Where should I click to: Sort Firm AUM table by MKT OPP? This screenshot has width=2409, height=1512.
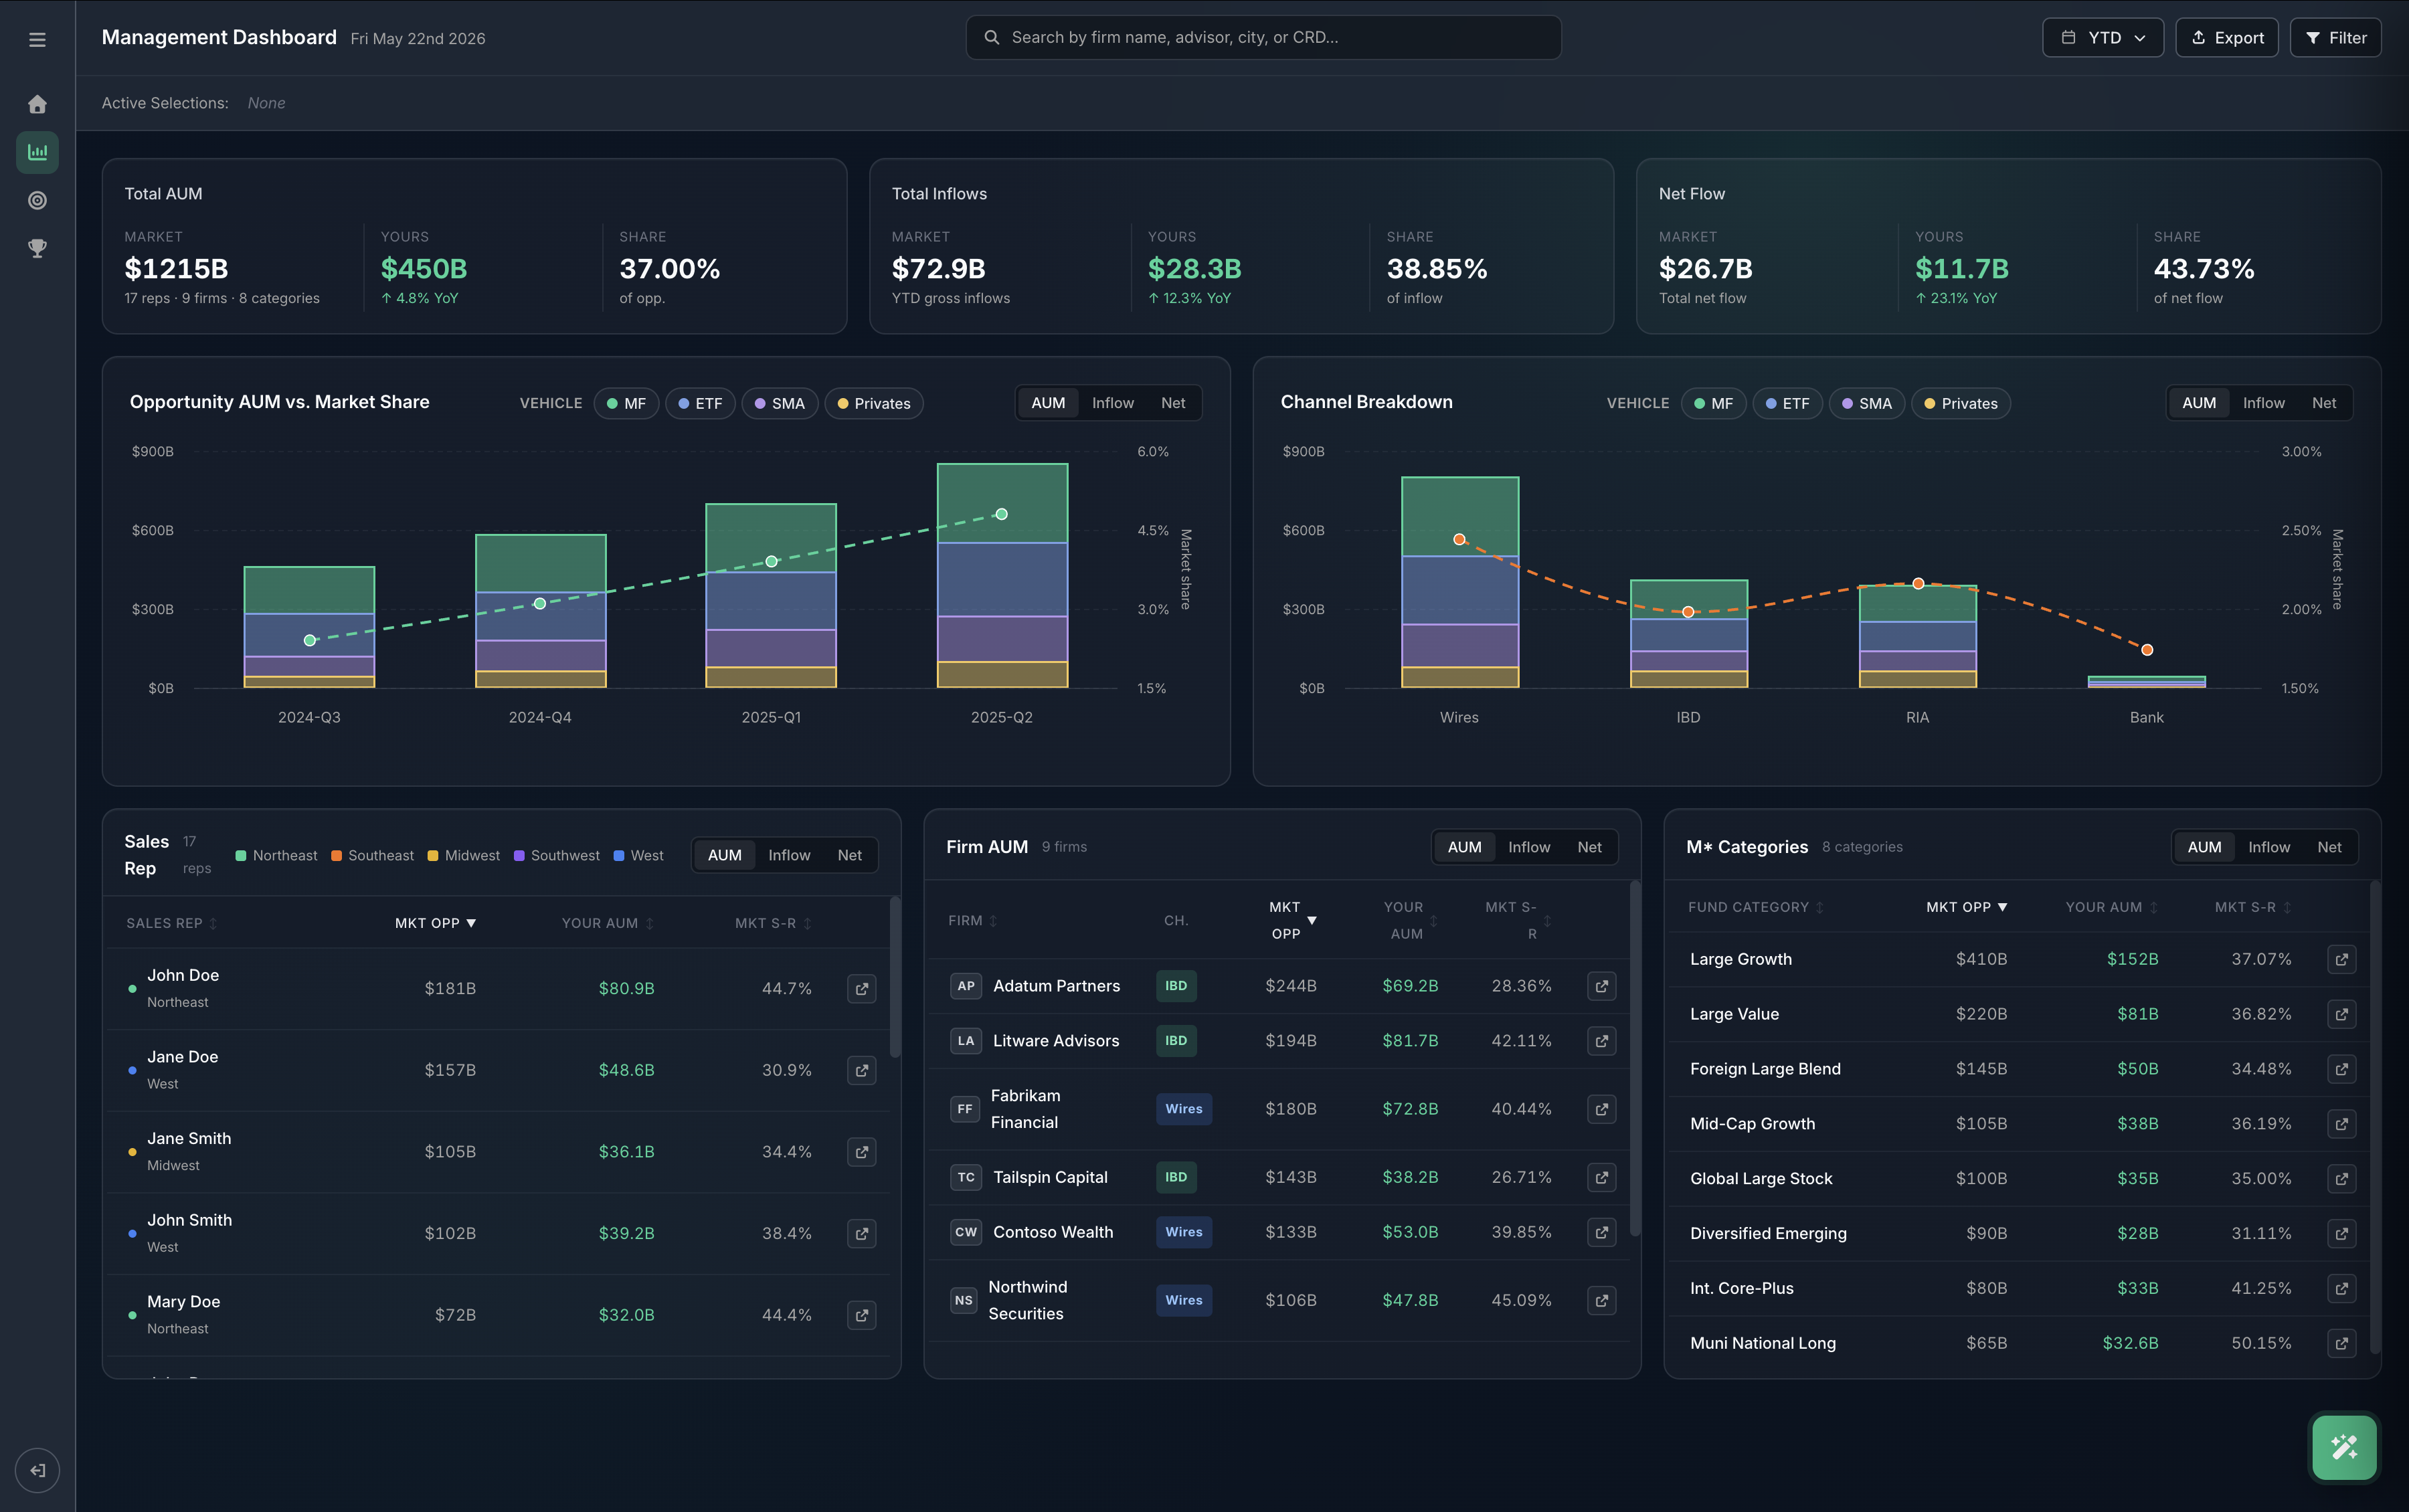[1292, 920]
